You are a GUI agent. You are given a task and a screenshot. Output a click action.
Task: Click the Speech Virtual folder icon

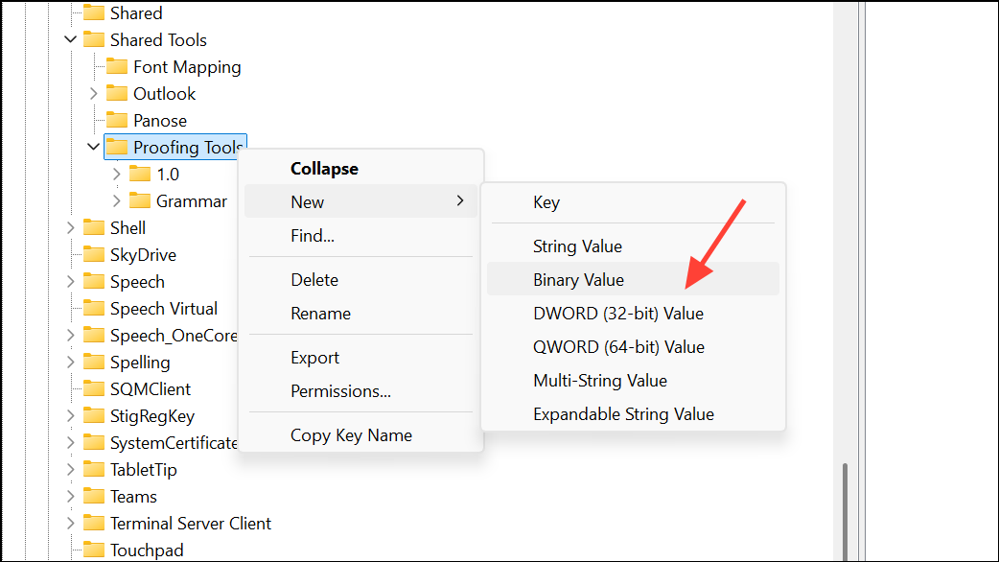coord(94,309)
